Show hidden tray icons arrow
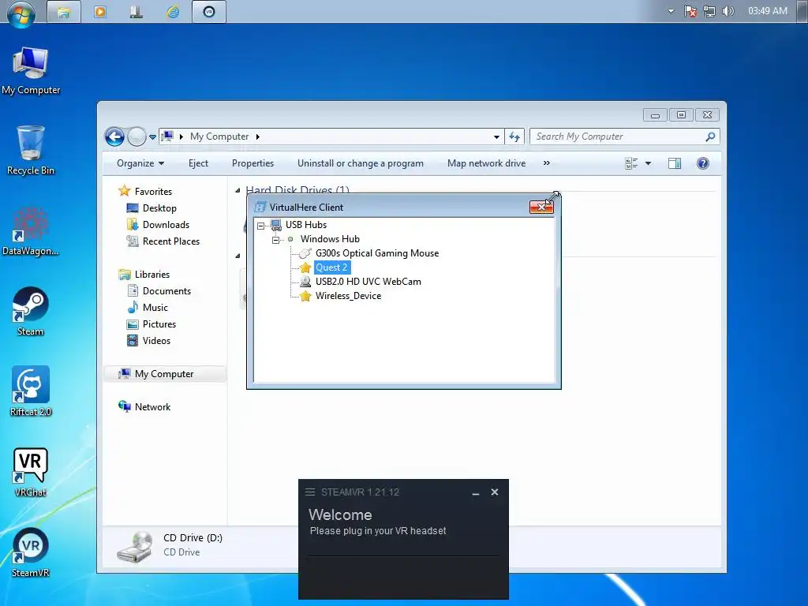This screenshot has height=606, width=808. (671, 11)
